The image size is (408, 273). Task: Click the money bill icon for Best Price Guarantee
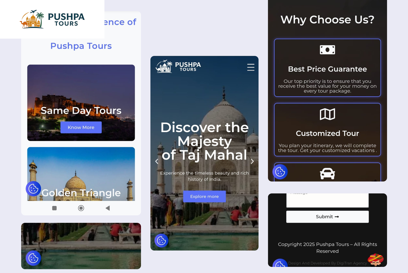pyautogui.click(x=327, y=50)
